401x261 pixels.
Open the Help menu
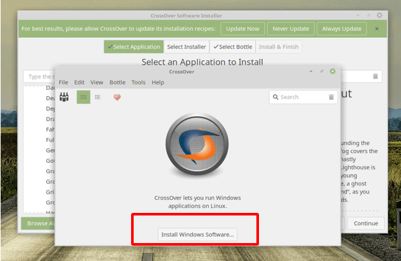tap(158, 83)
